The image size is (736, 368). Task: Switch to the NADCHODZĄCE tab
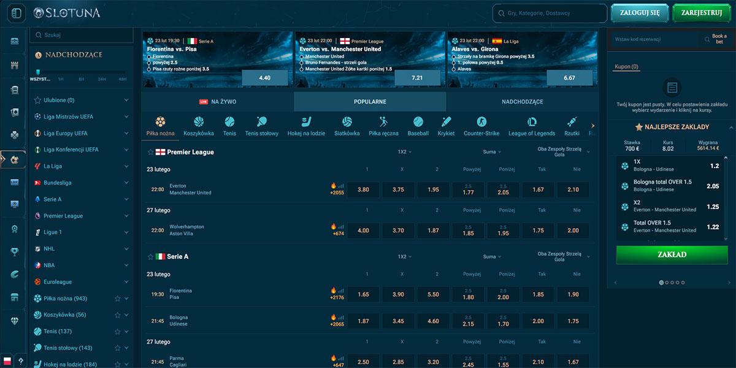[x=522, y=101]
